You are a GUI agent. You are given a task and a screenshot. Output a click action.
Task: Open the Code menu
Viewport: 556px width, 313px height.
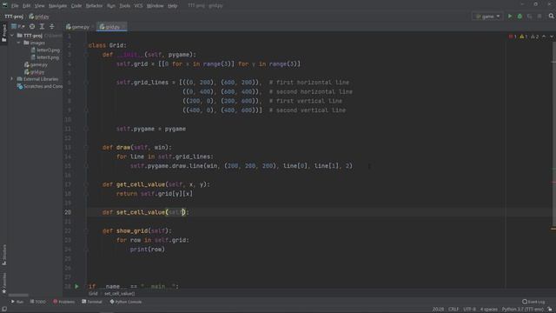(x=76, y=6)
